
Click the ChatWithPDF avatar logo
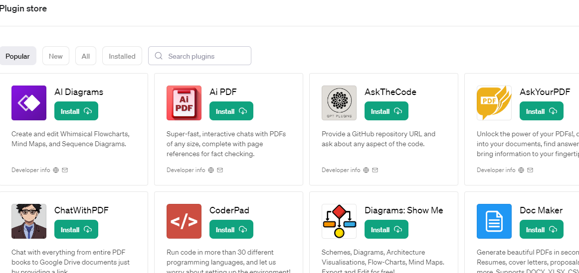[29, 221]
